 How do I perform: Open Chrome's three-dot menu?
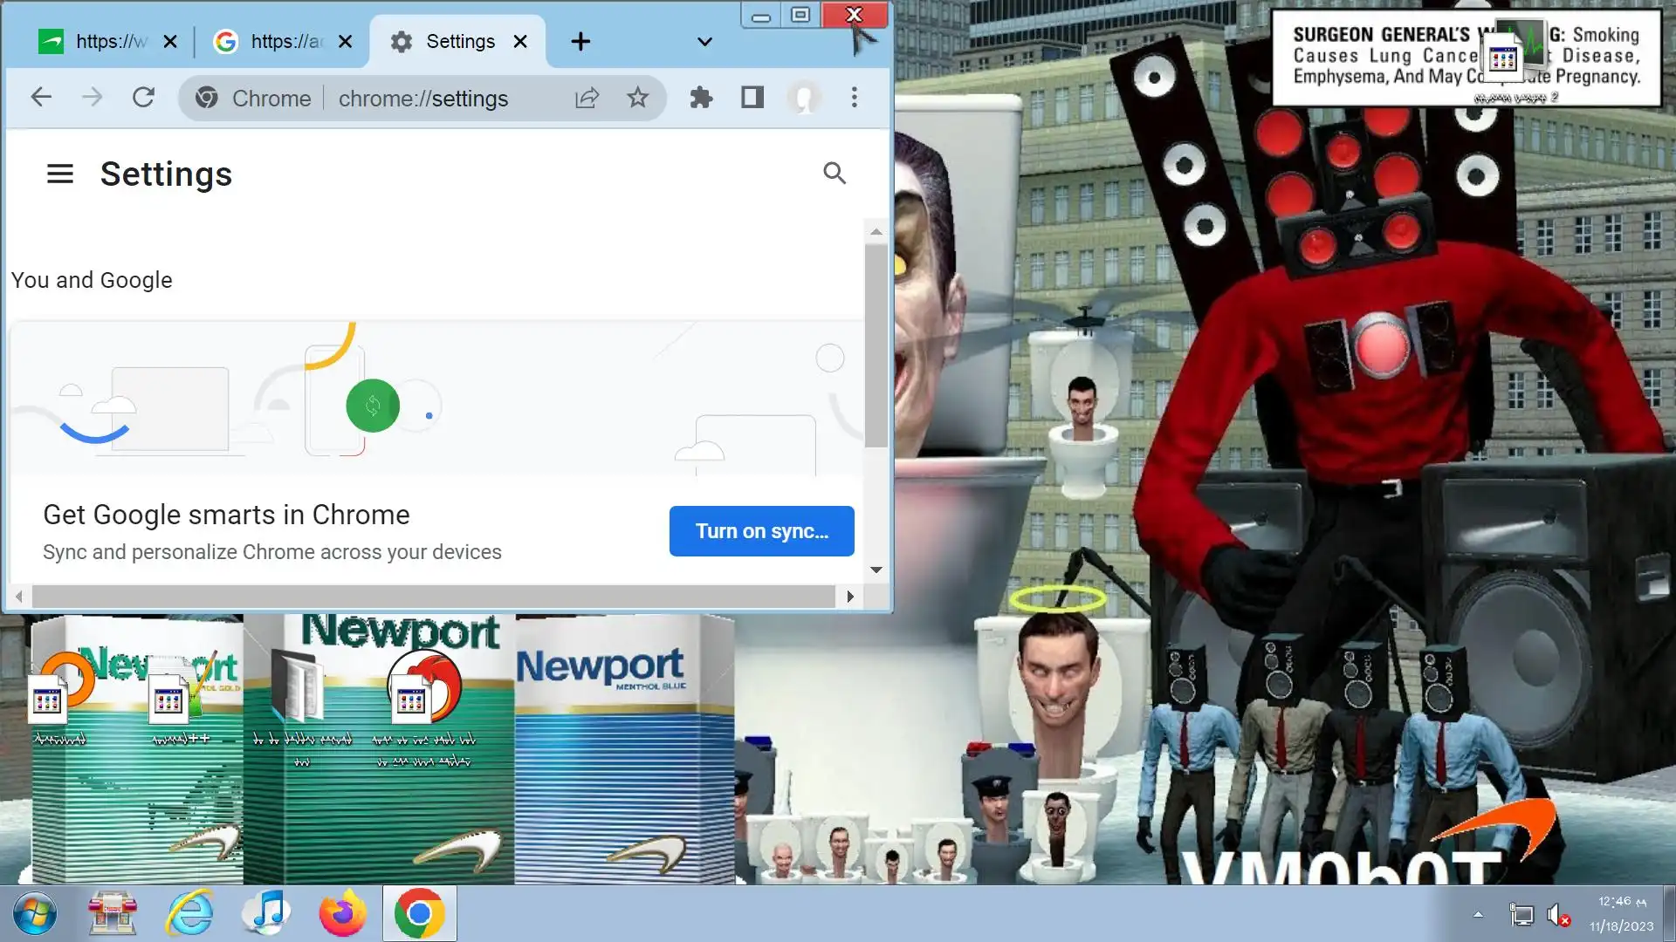(855, 98)
